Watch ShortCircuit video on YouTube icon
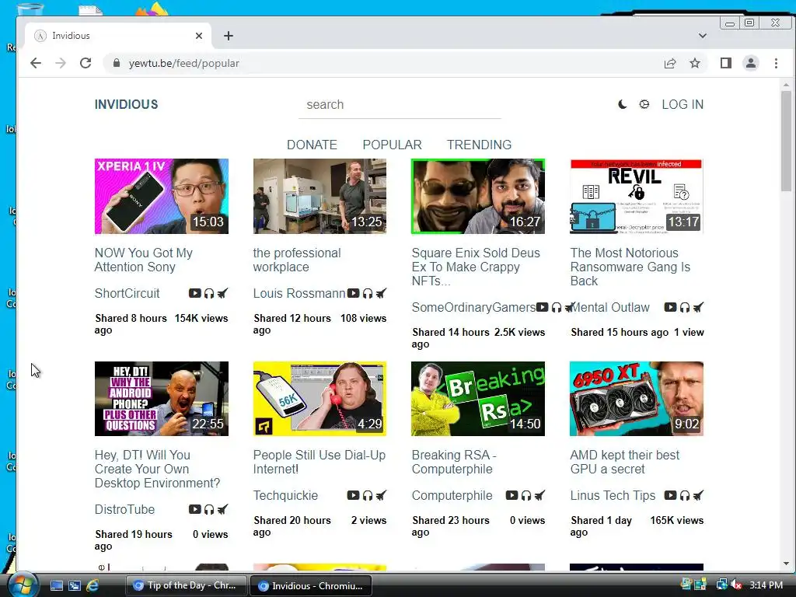 tap(194, 293)
